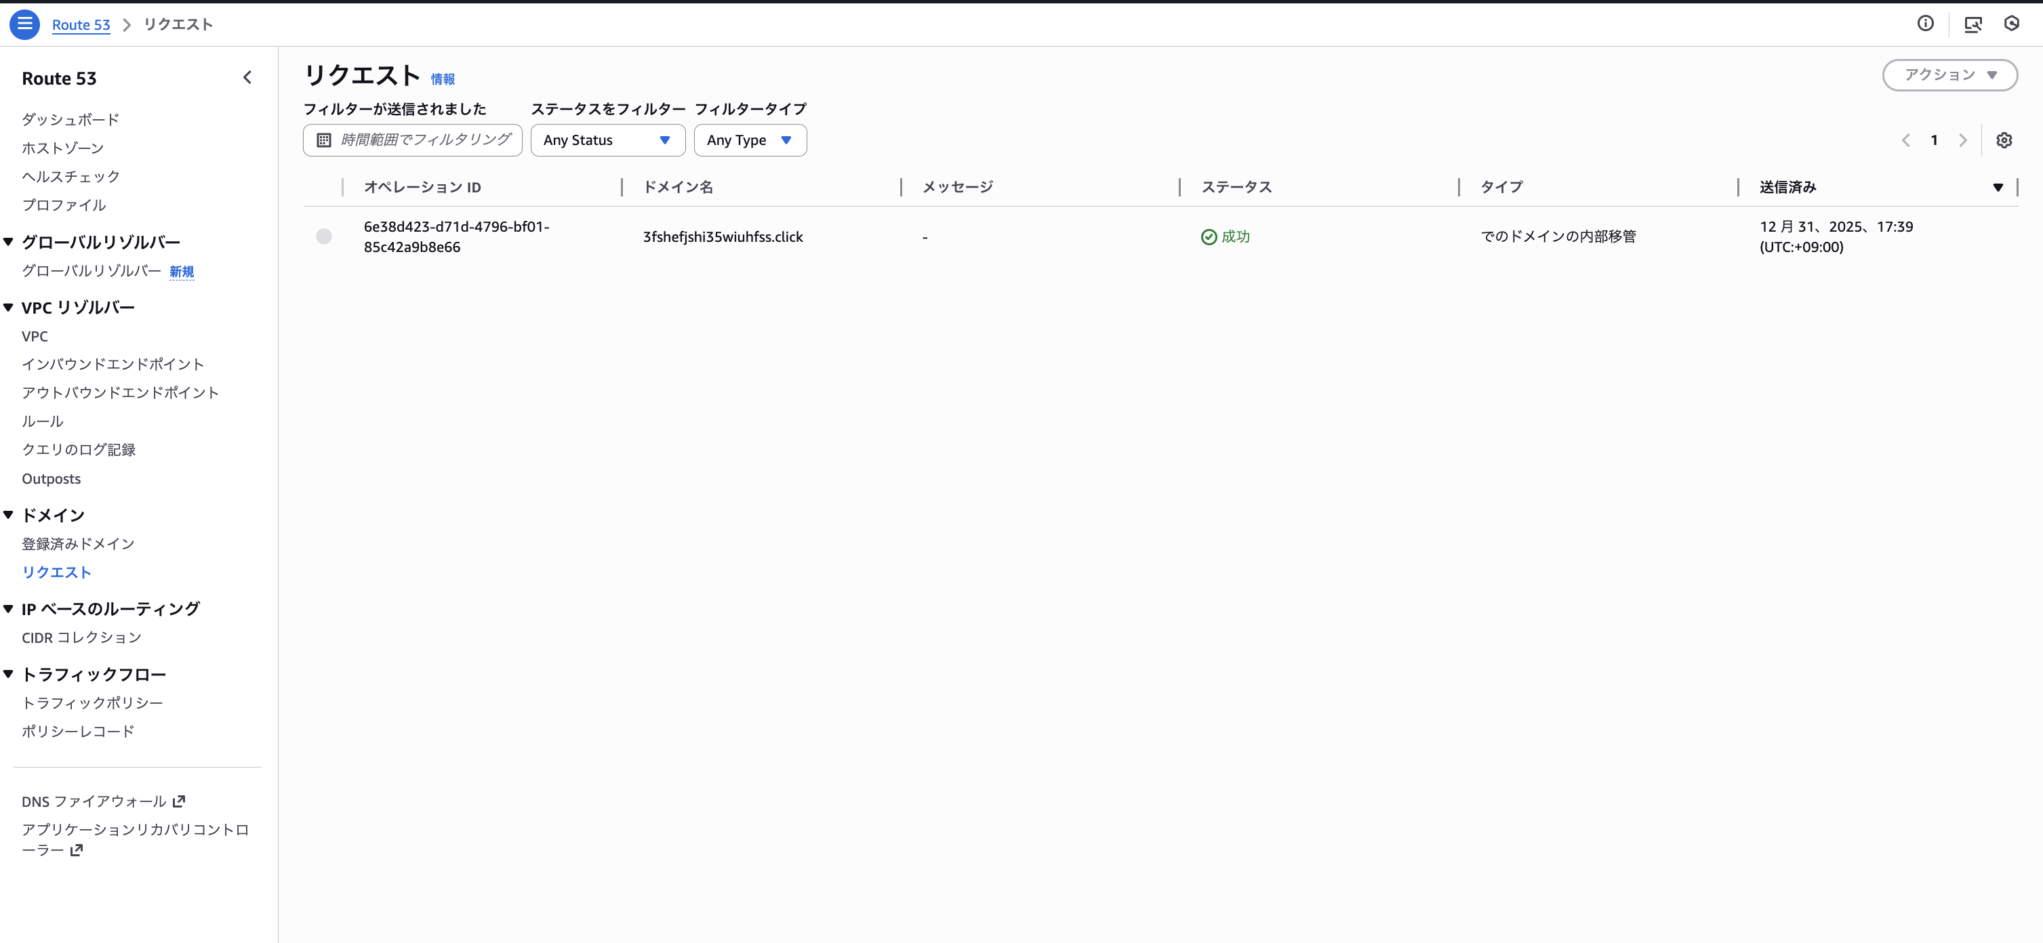2043x943 pixels.
Task: Open CloudShell monitor icon in the header
Action: [x=1974, y=24]
